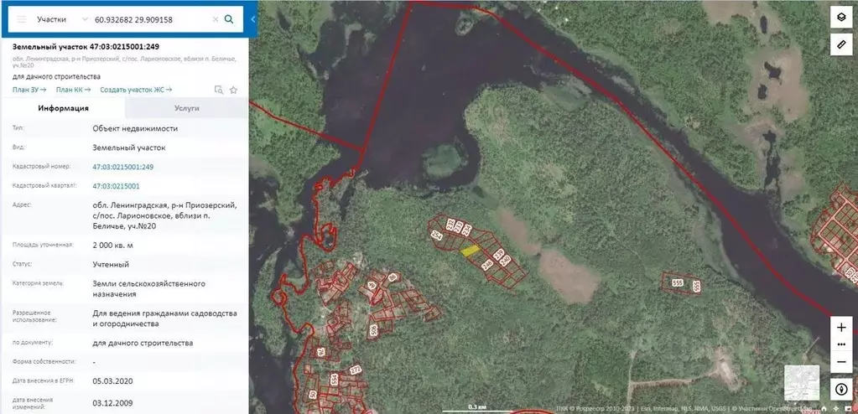Zoom to object using document-magnifier icon
This screenshot has height=414, width=858.
pos(218,90)
